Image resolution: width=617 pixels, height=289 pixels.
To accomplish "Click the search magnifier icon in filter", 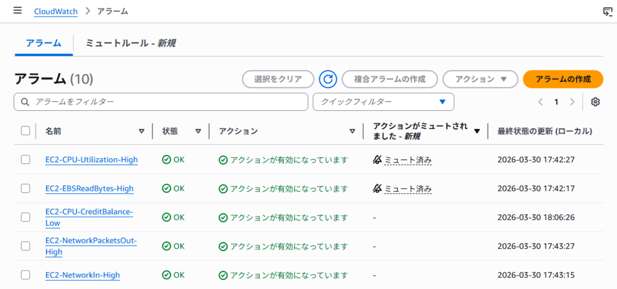I will [x=25, y=102].
